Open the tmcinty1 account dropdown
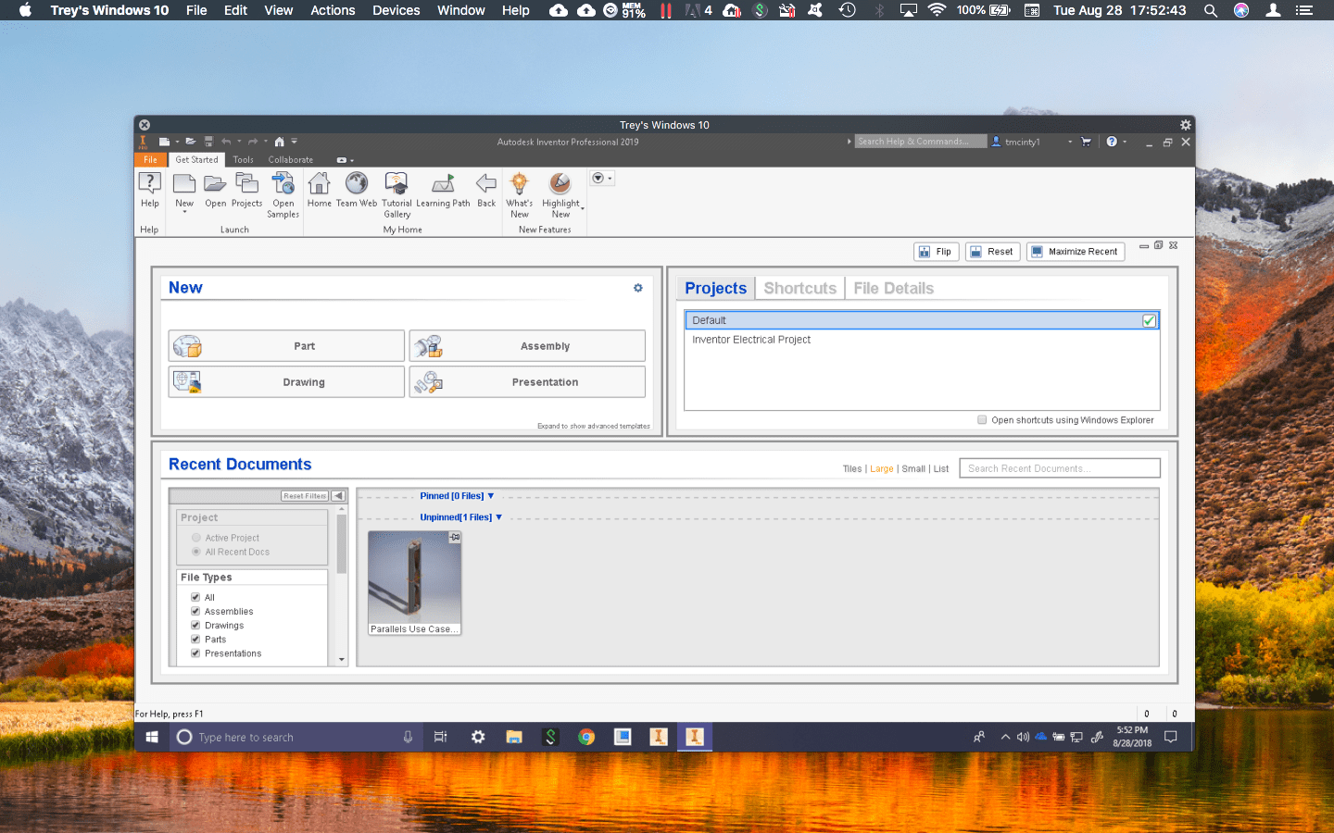 click(x=1070, y=142)
